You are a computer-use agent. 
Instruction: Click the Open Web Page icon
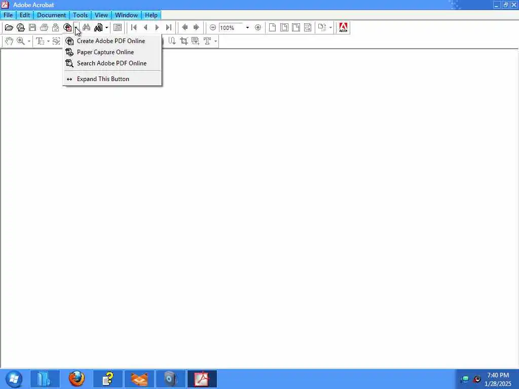(20, 28)
